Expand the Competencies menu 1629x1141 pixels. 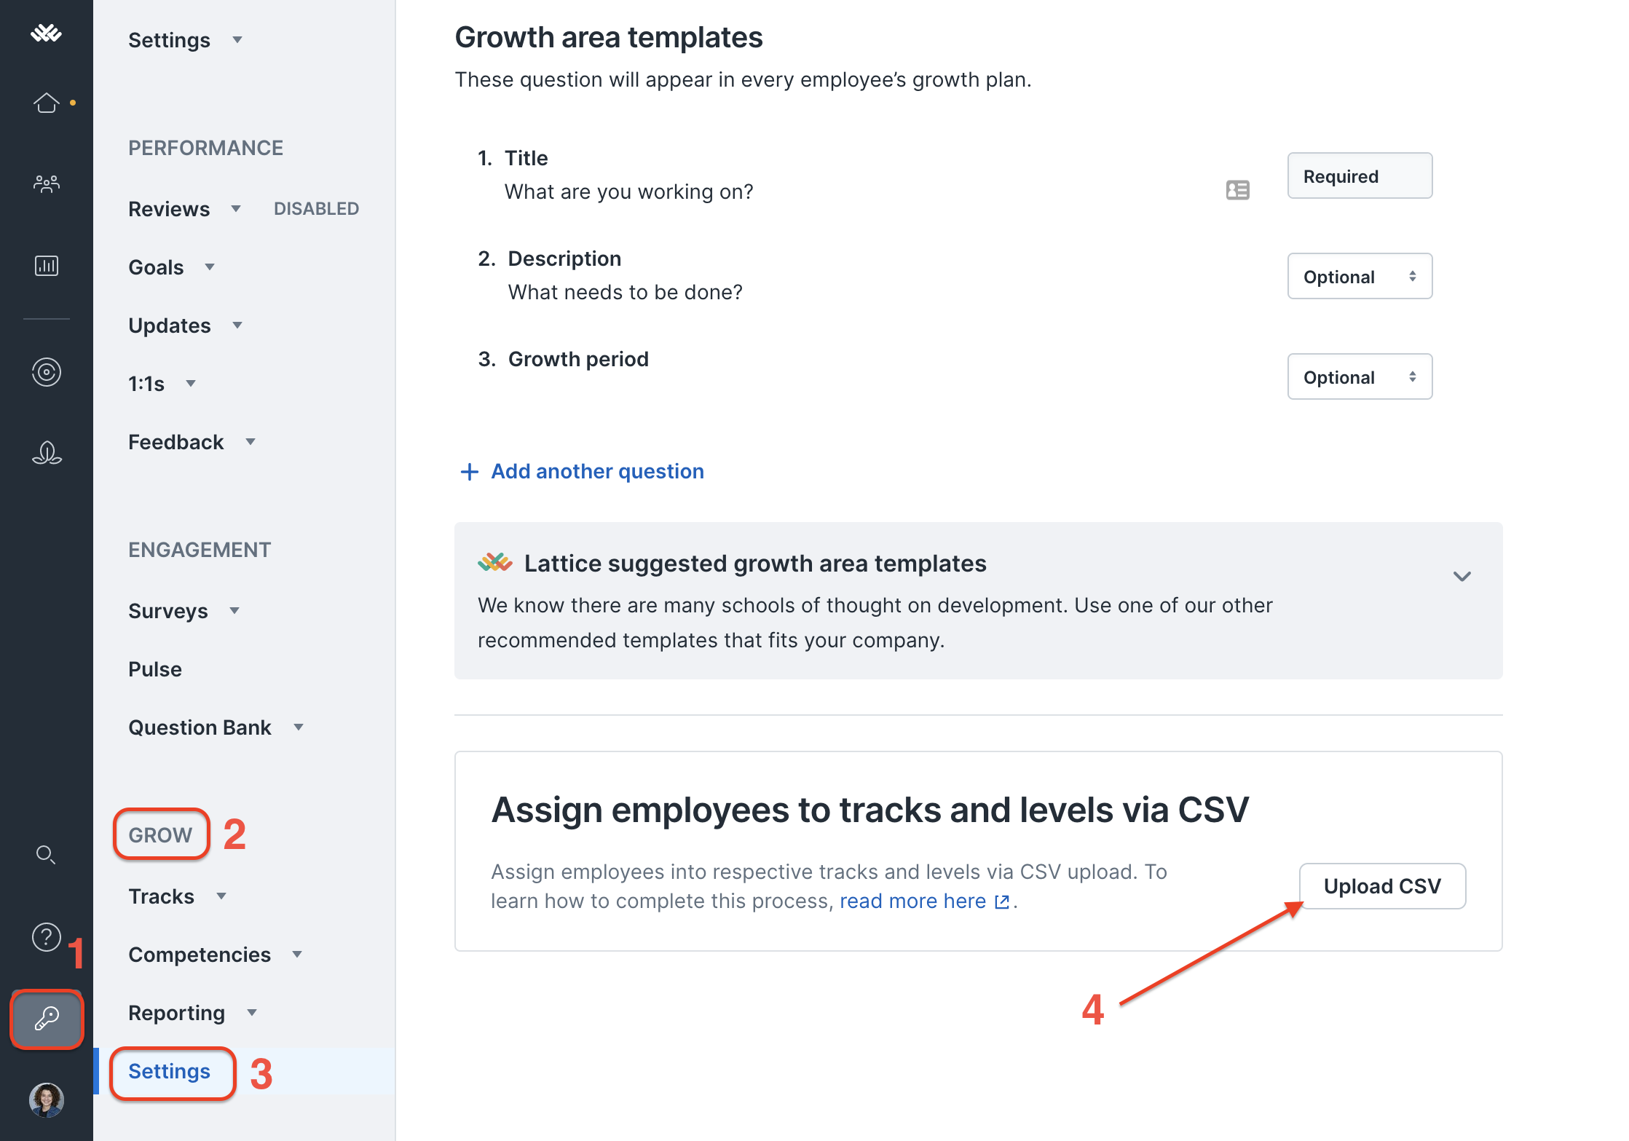pos(215,955)
